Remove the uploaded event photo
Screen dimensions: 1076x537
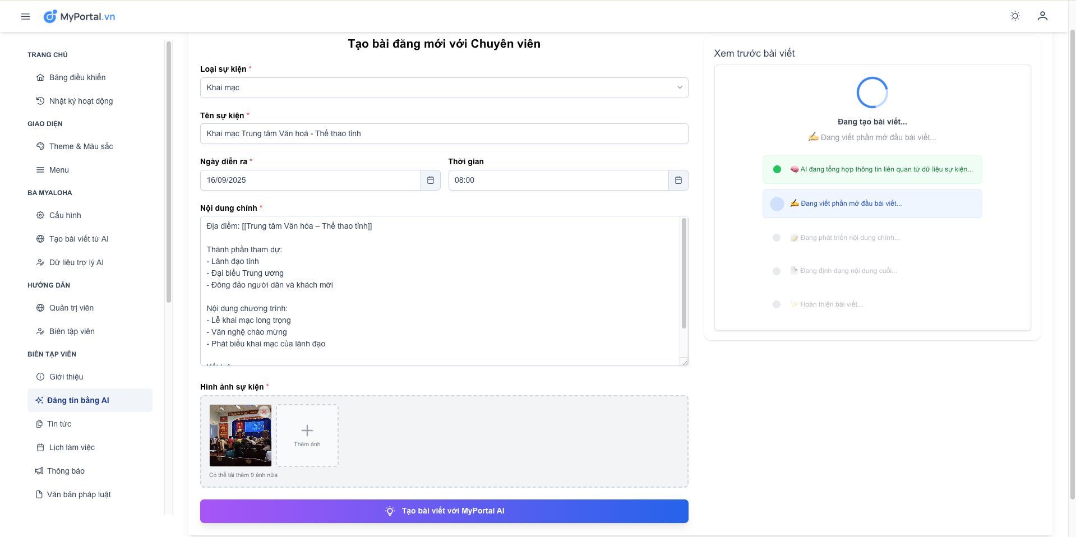264,412
